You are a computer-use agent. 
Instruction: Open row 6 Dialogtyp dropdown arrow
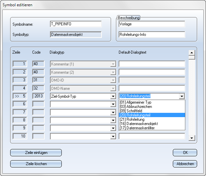click(x=113, y=104)
